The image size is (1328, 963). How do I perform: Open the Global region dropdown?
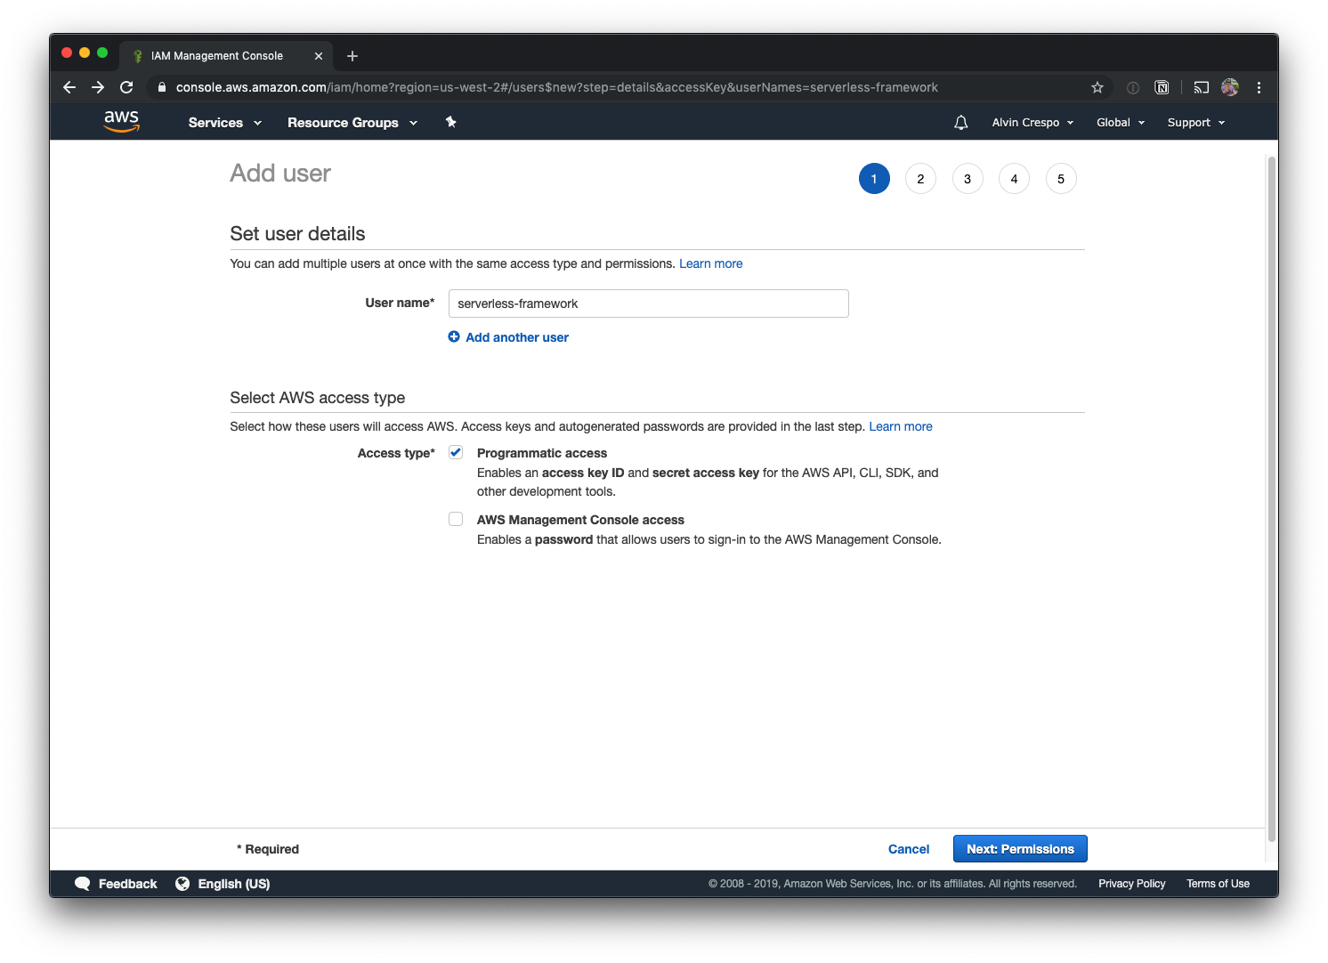point(1120,123)
